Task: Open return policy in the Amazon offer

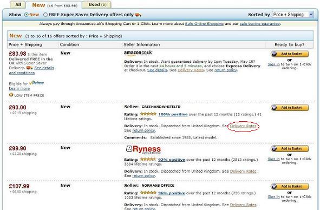Action: click(226, 70)
